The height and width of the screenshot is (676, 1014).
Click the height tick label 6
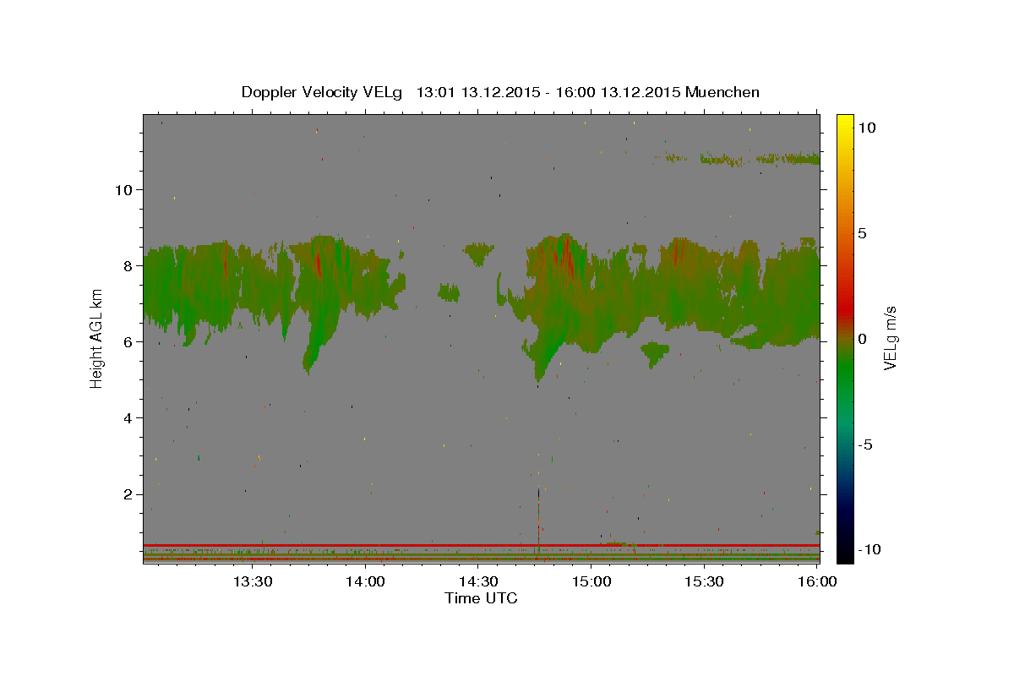click(126, 341)
